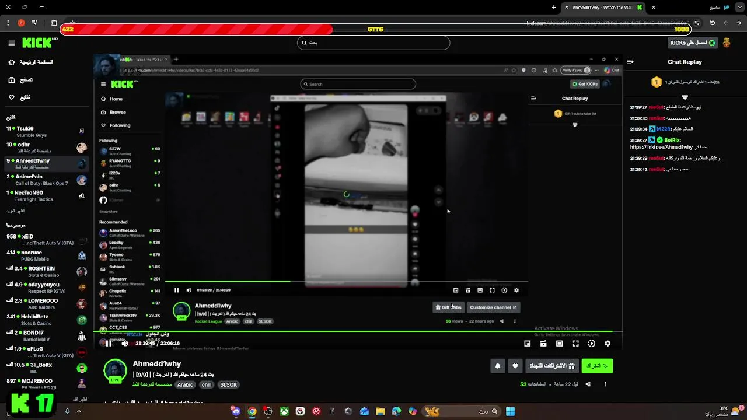The height and width of the screenshot is (420, 747).
Task: Expand Show More under Following list
Action: pyautogui.click(x=15, y=211)
